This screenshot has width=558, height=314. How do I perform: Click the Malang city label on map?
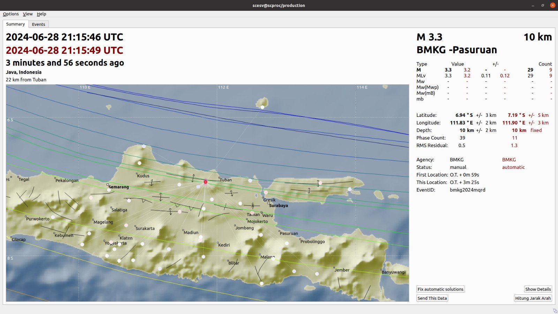267,257
